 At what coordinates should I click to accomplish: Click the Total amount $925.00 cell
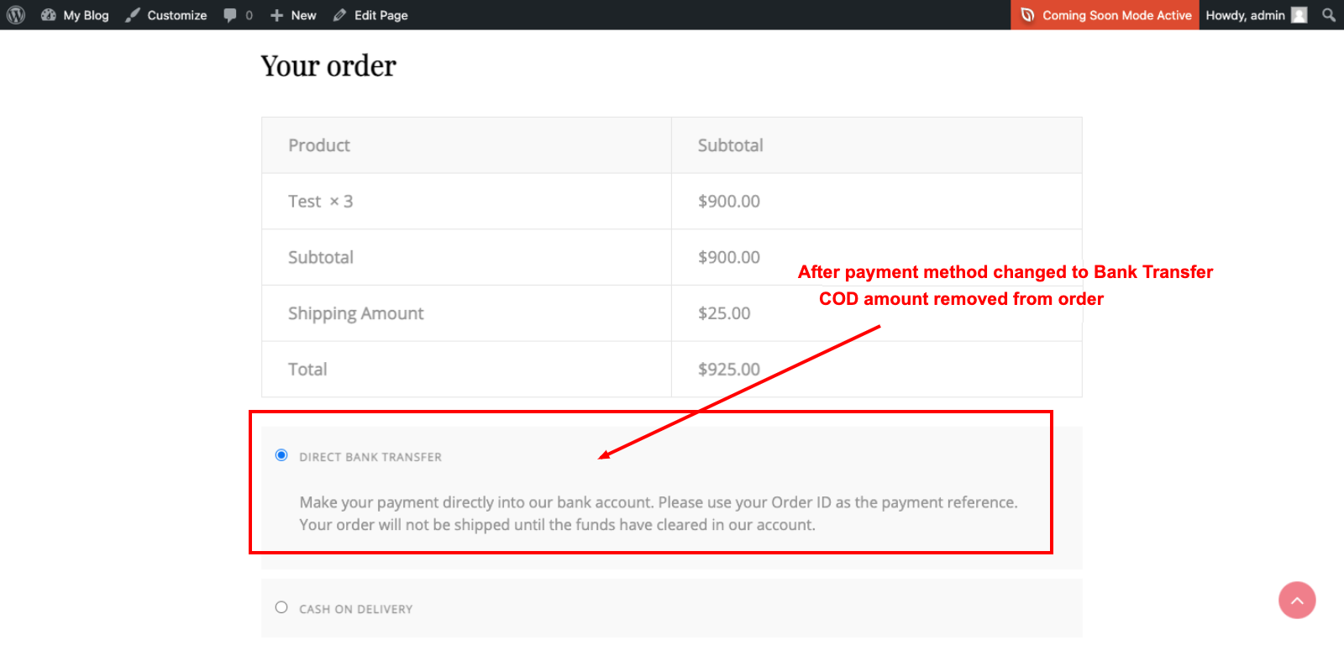point(876,369)
